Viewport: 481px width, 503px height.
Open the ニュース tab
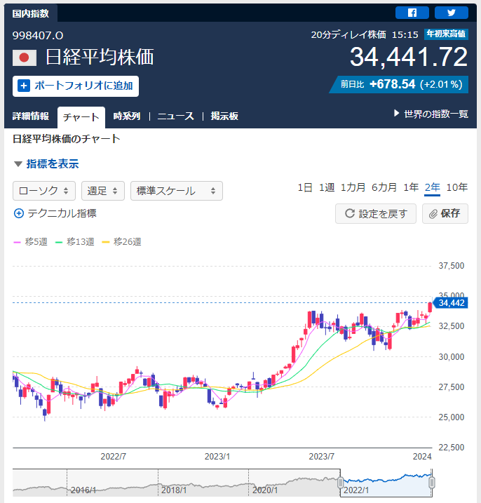coord(176,116)
